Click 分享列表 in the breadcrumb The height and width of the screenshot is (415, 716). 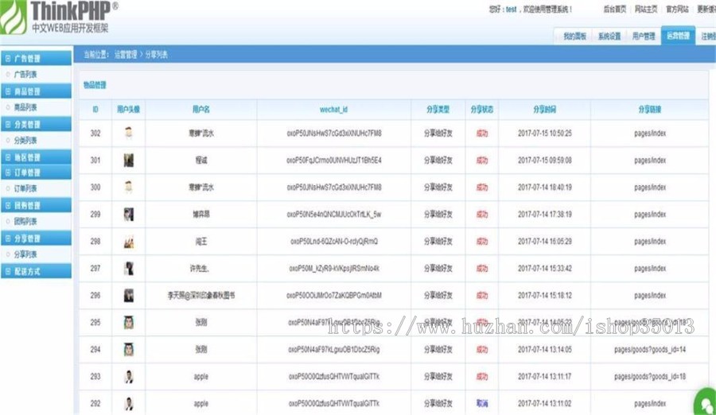[156, 55]
